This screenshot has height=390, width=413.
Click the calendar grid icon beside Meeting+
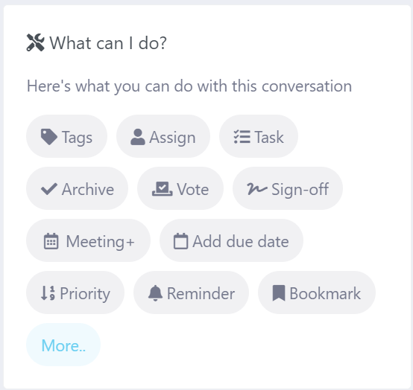click(51, 241)
